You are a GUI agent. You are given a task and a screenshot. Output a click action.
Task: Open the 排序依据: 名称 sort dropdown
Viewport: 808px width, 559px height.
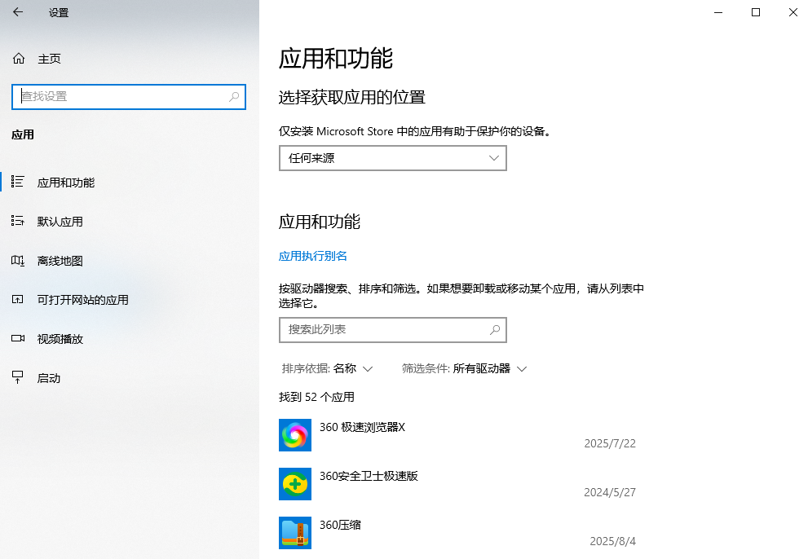(x=327, y=369)
